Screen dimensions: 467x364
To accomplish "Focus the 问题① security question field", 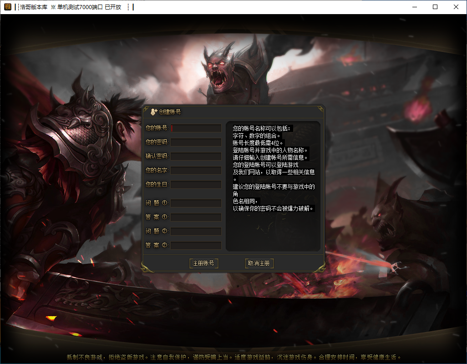I will tap(196, 203).
